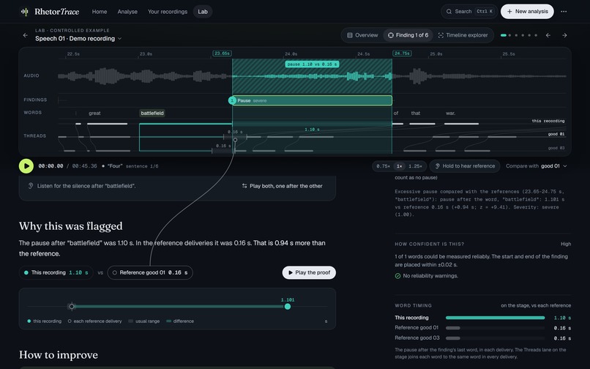Click Play both, one after the other
Viewport: 590px width, 369px height.
(x=283, y=186)
